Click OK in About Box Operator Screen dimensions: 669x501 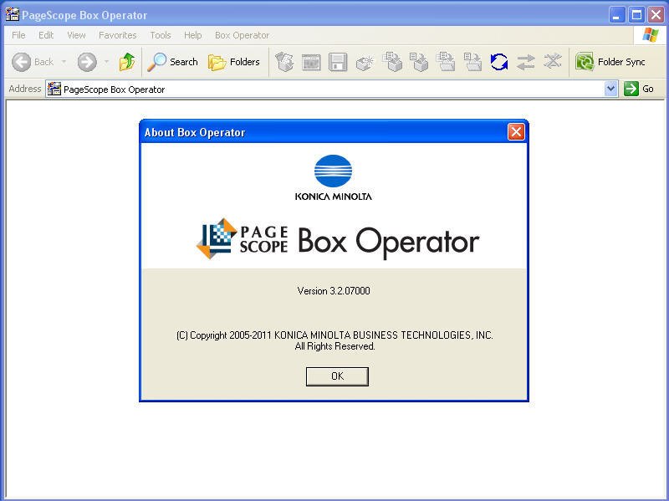337,376
